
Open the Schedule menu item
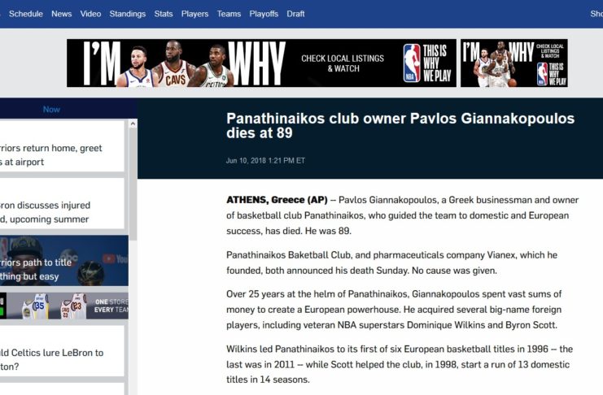pos(25,14)
